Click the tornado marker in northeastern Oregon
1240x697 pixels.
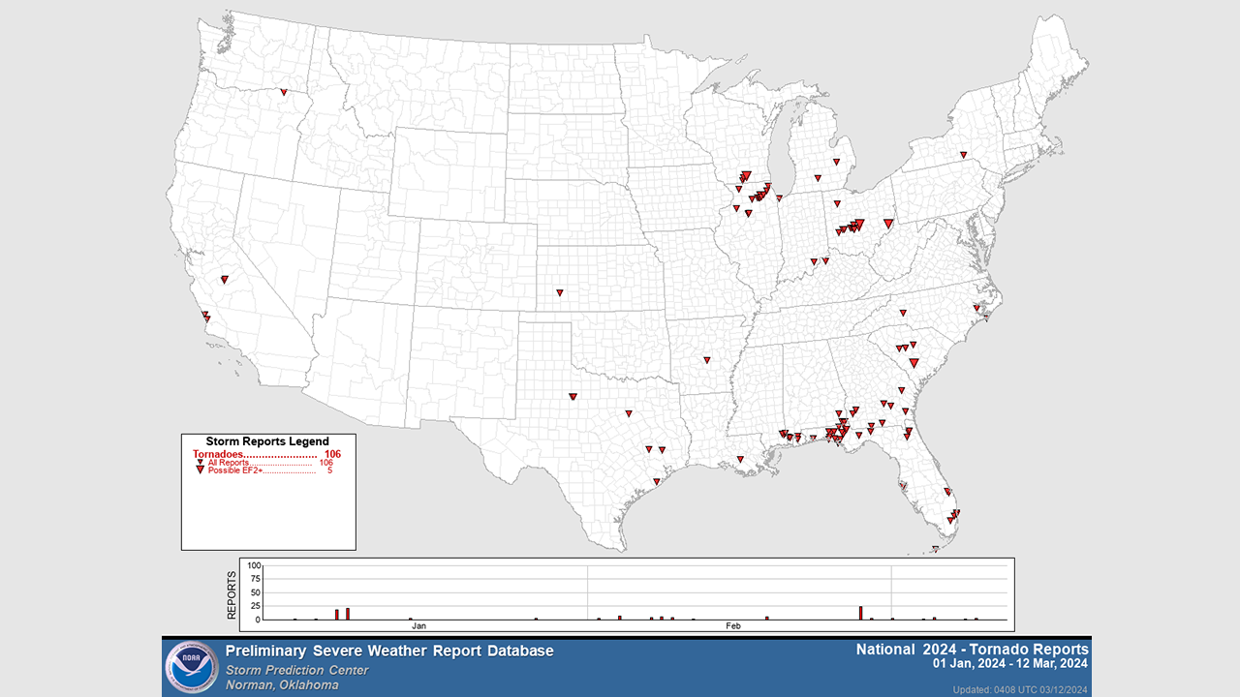click(284, 92)
